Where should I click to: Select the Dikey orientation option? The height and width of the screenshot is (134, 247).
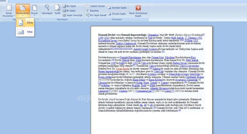(25, 23)
